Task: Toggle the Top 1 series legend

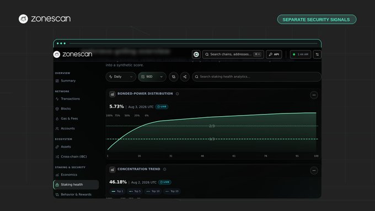Action: [117, 191]
